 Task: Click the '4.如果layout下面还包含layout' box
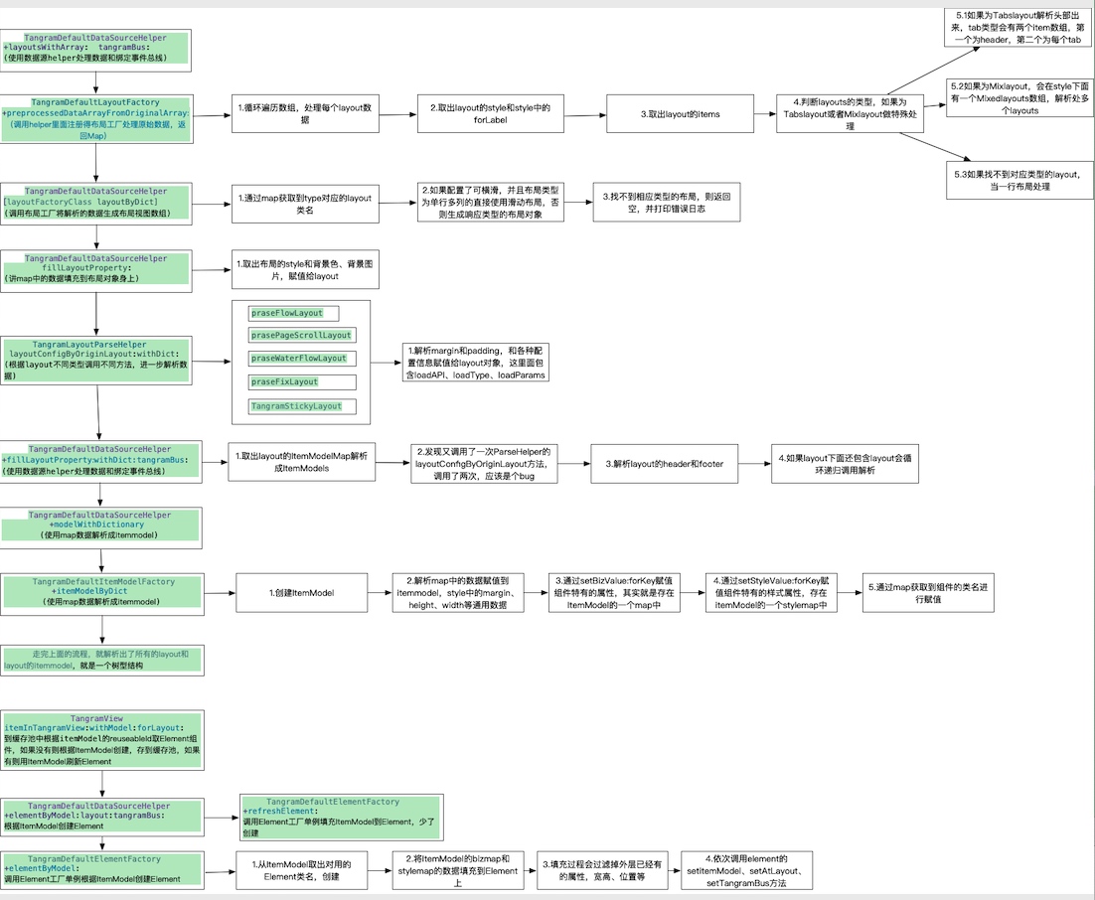click(845, 464)
